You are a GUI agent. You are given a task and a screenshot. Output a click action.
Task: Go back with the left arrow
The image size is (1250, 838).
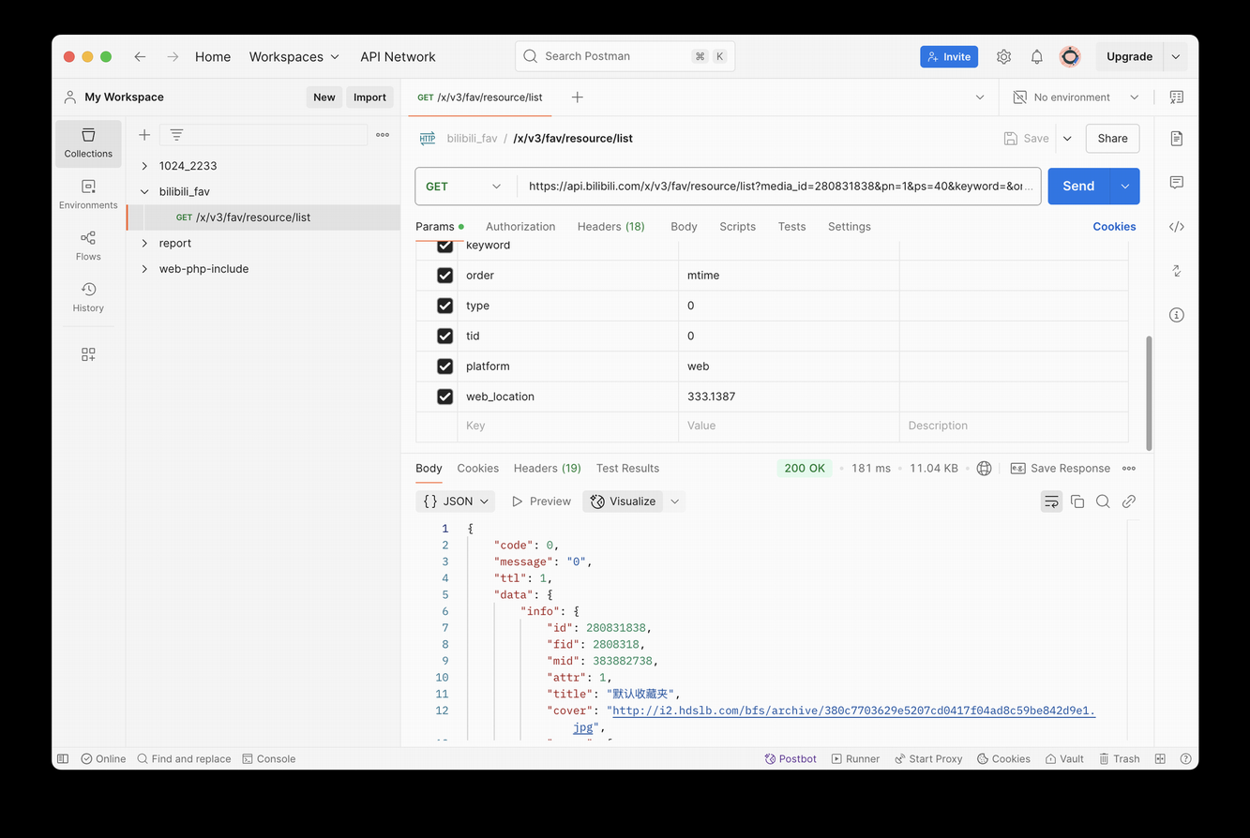pos(140,56)
